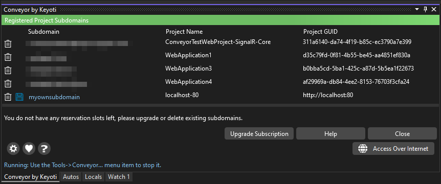The image size is (441, 184).
Task: Open the question mark help icon
Action: (44, 149)
